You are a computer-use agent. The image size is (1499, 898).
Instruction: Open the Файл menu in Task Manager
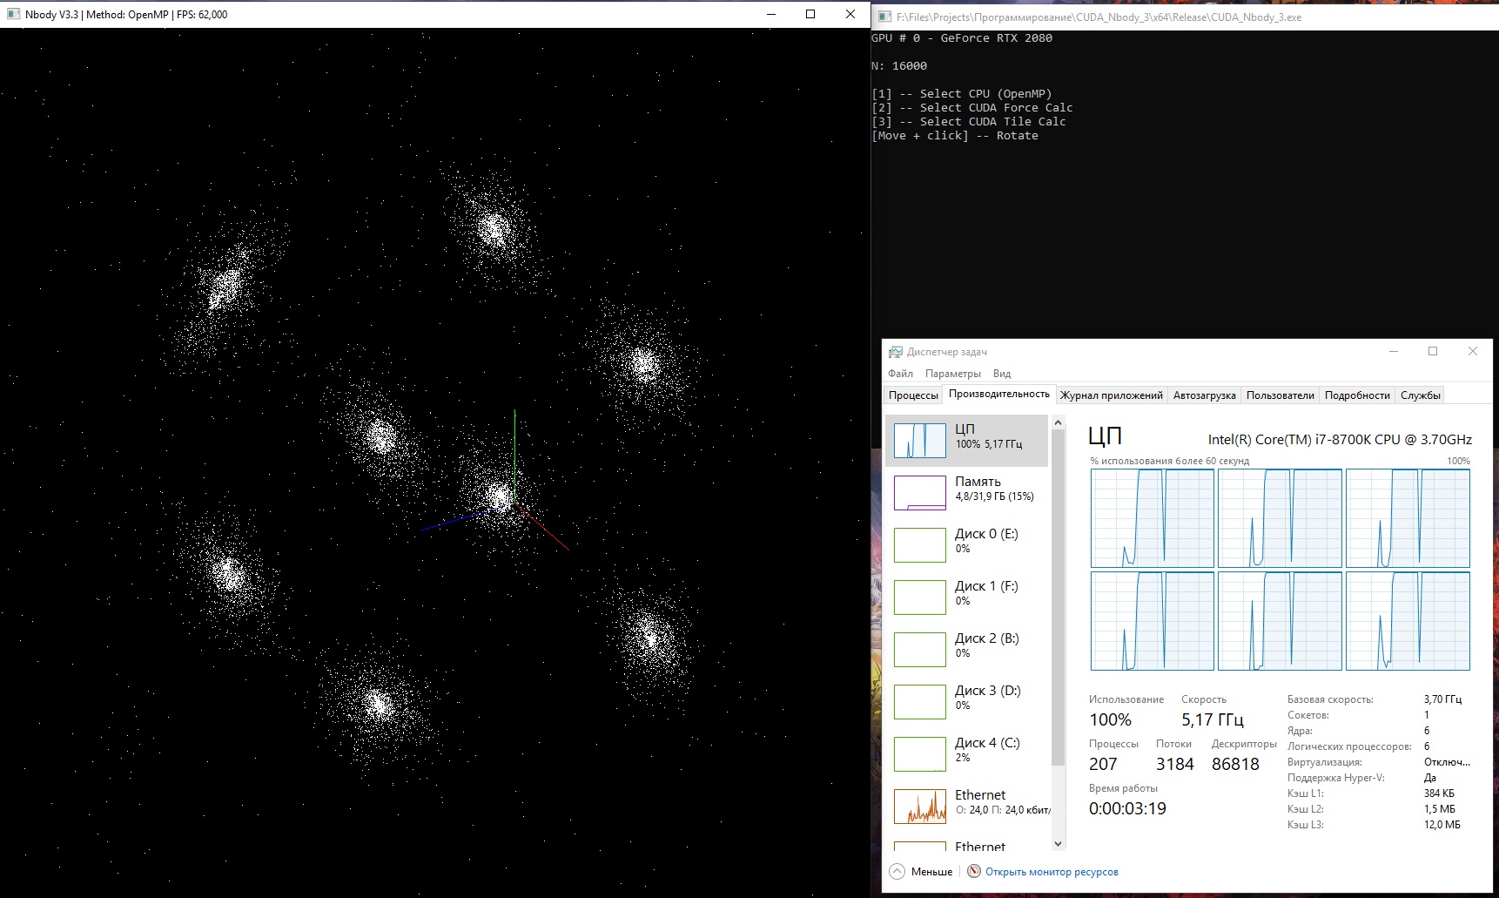[900, 373]
